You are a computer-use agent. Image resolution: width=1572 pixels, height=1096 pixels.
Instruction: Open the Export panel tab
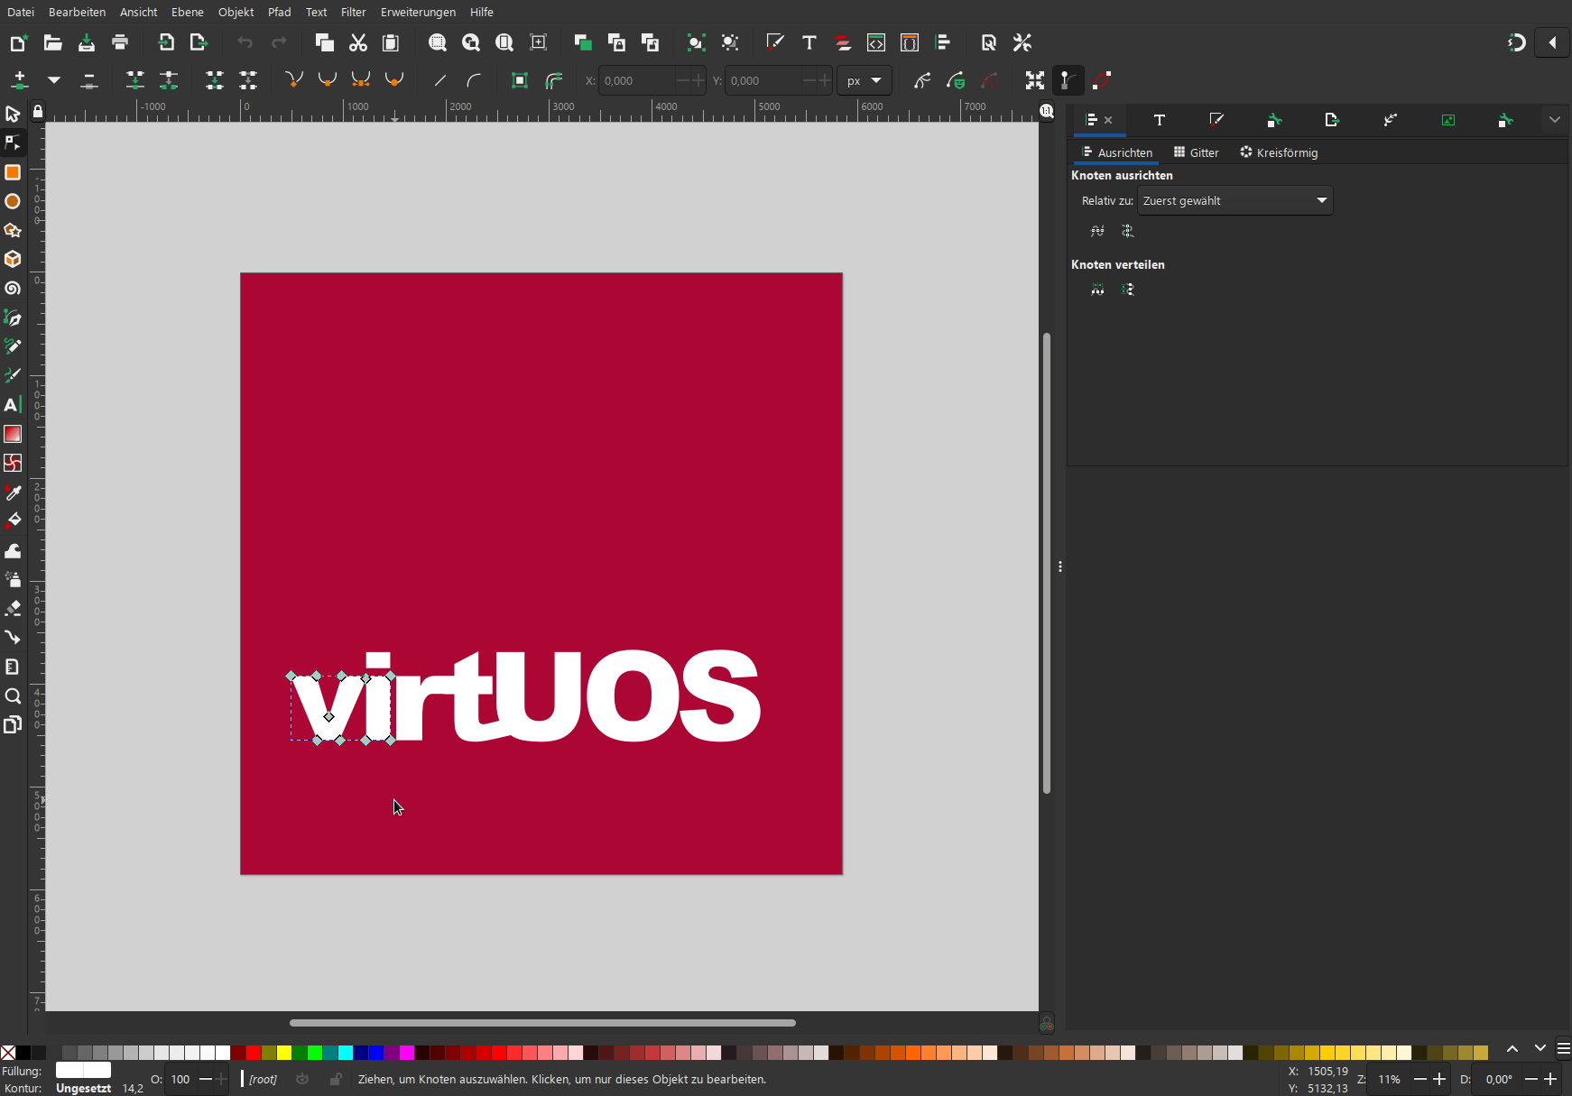1332,119
